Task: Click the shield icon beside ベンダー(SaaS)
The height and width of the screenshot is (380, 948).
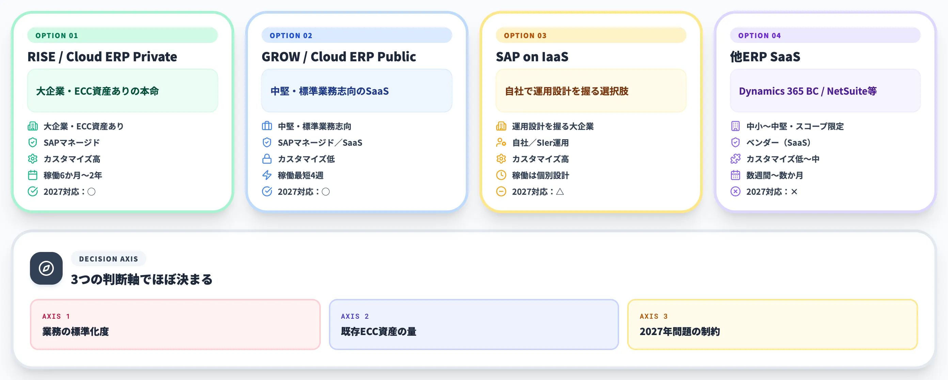Action: click(x=735, y=142)
